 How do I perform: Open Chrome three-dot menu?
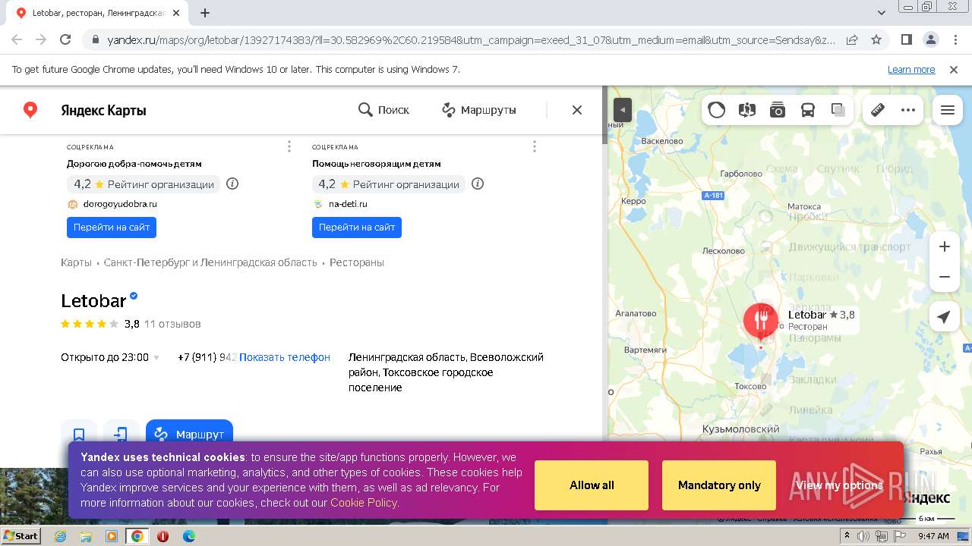point(955,39)
